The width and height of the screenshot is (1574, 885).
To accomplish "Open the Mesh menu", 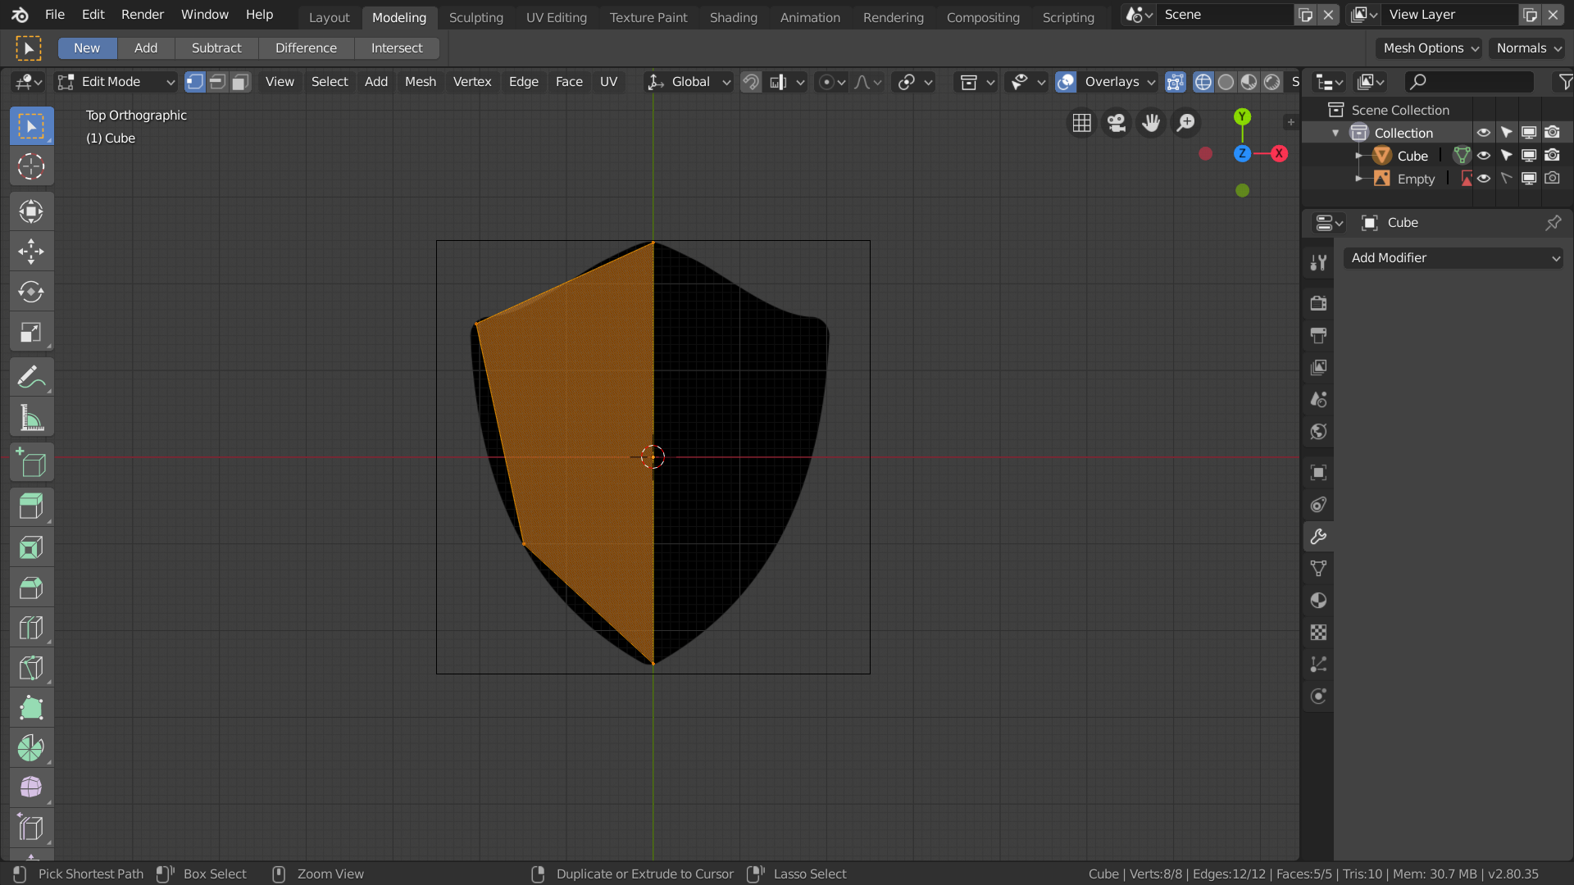I will pyautogui.click(x=421, y=82).
